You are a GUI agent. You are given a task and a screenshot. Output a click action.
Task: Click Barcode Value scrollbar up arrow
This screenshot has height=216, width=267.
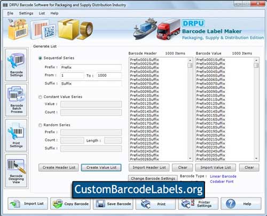(256, 60)
